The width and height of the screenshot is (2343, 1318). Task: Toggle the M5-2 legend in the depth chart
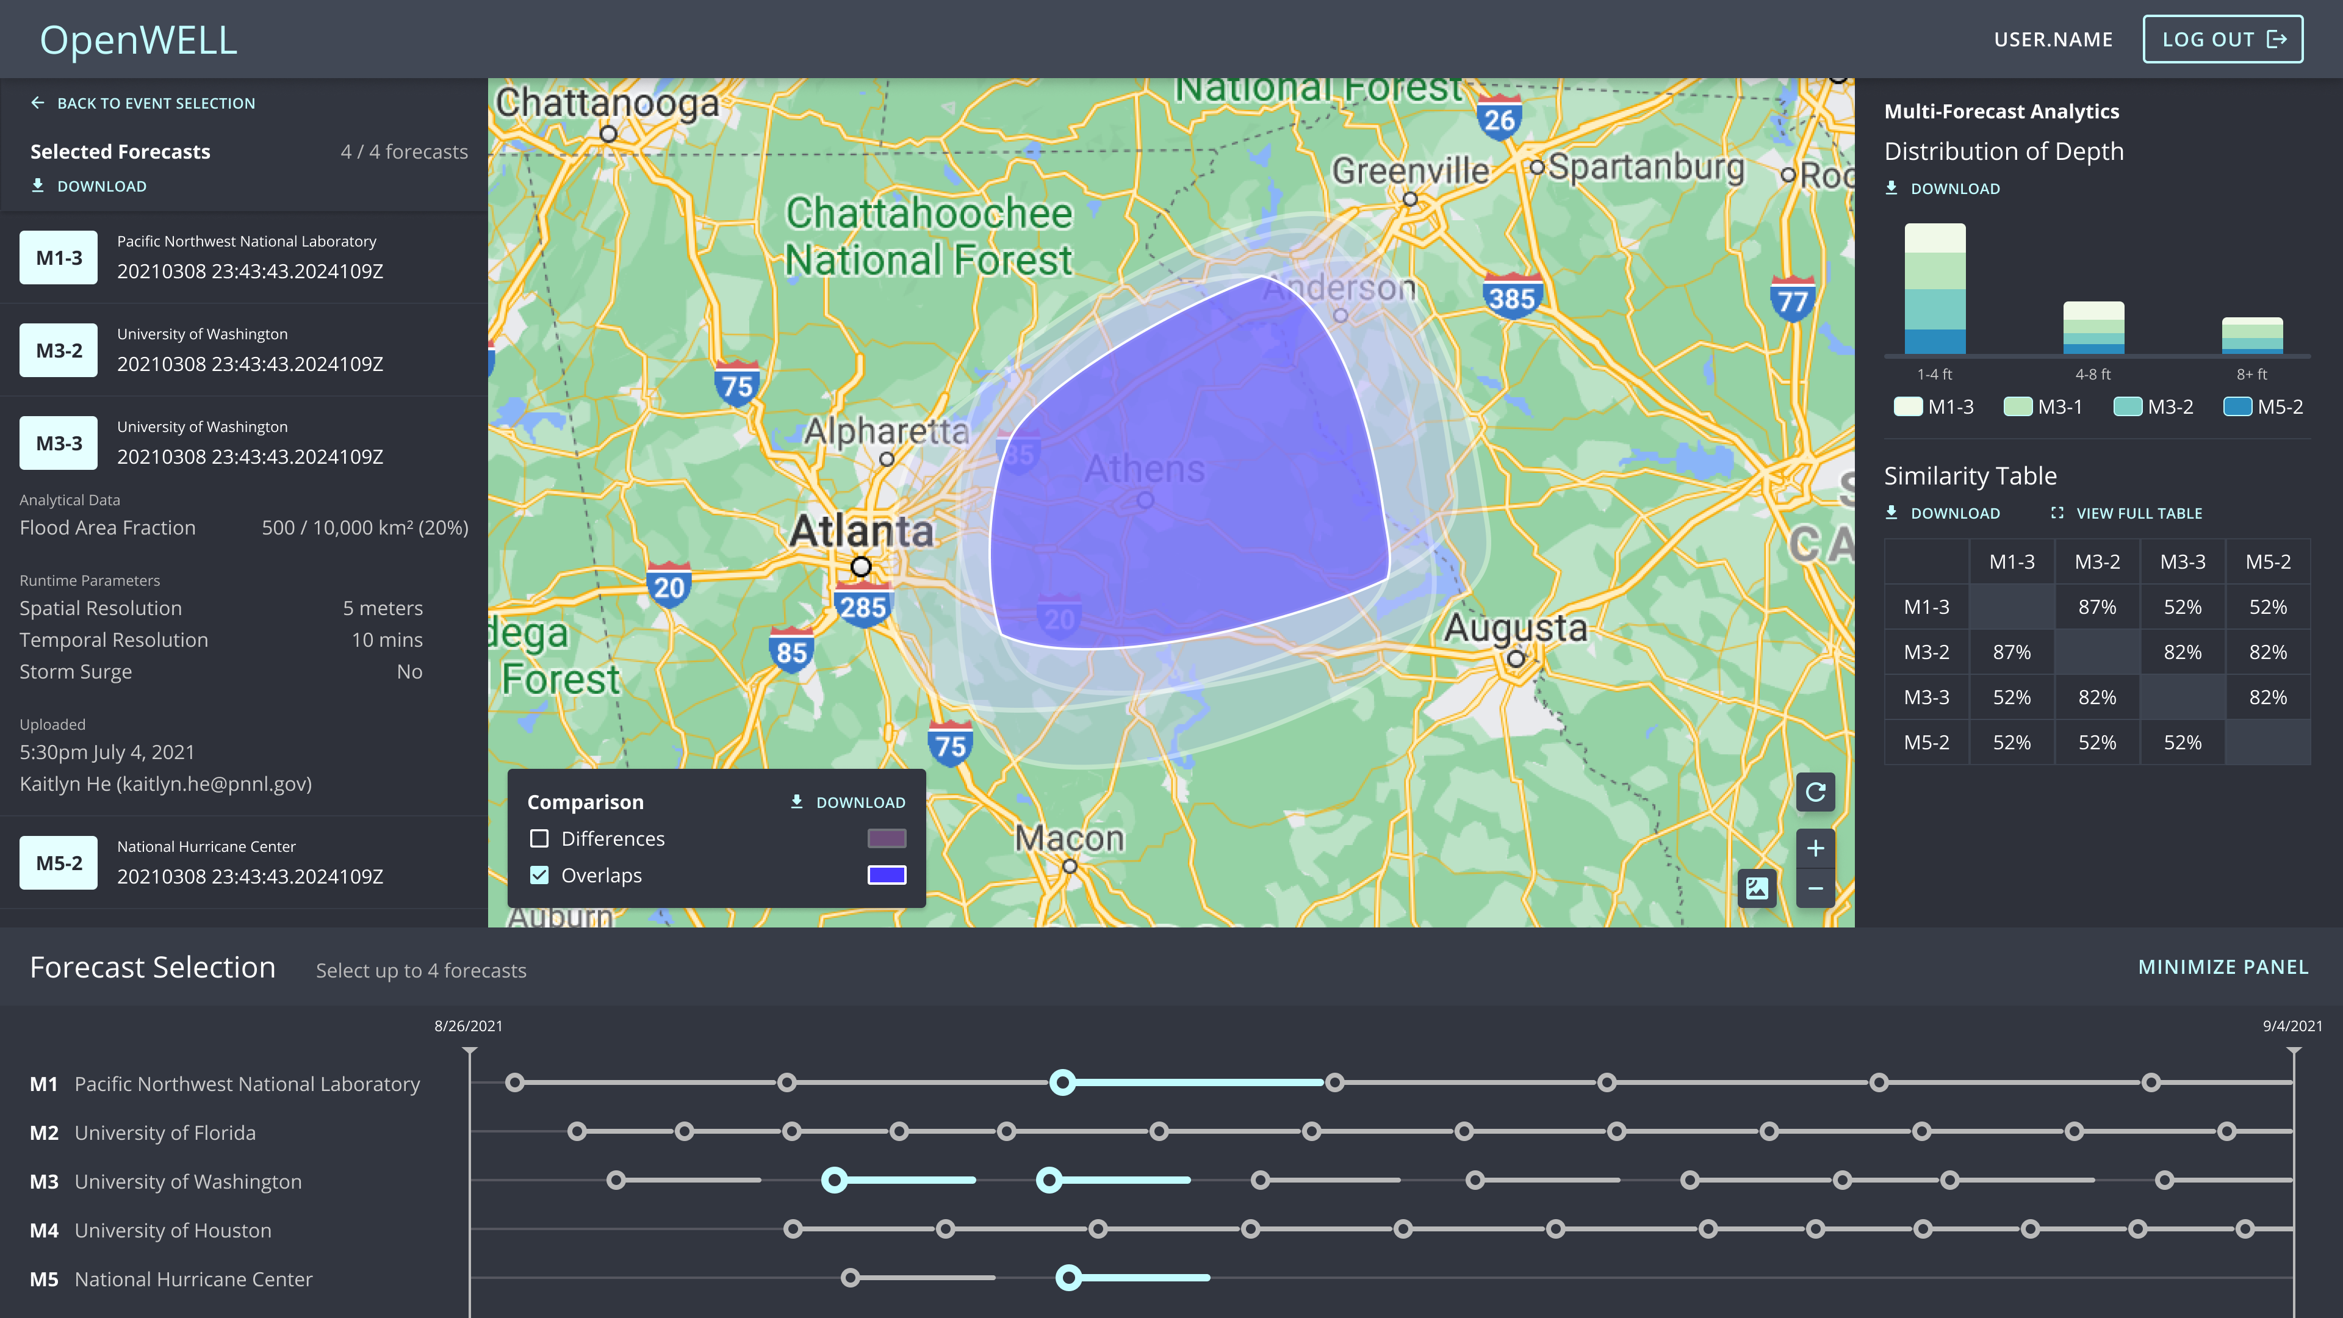(2263, 406)
